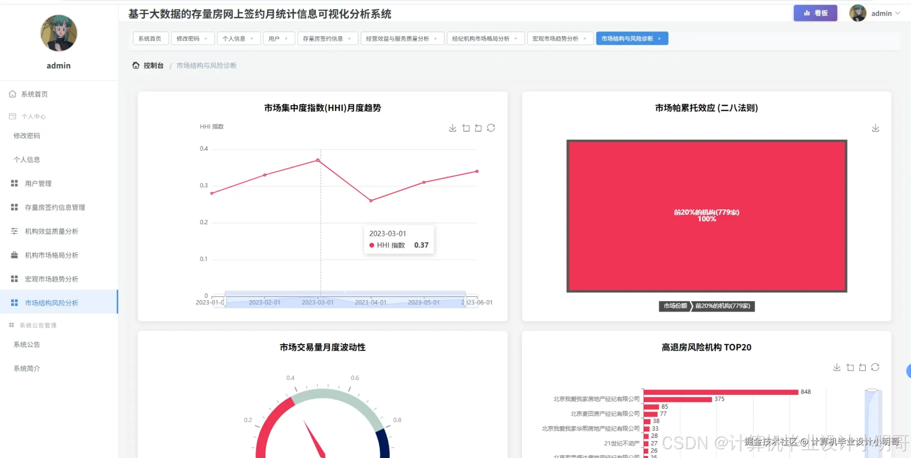The image size is (911, 458).
Task: Switch to the 系统首页 tab
Action: point(150,38)
